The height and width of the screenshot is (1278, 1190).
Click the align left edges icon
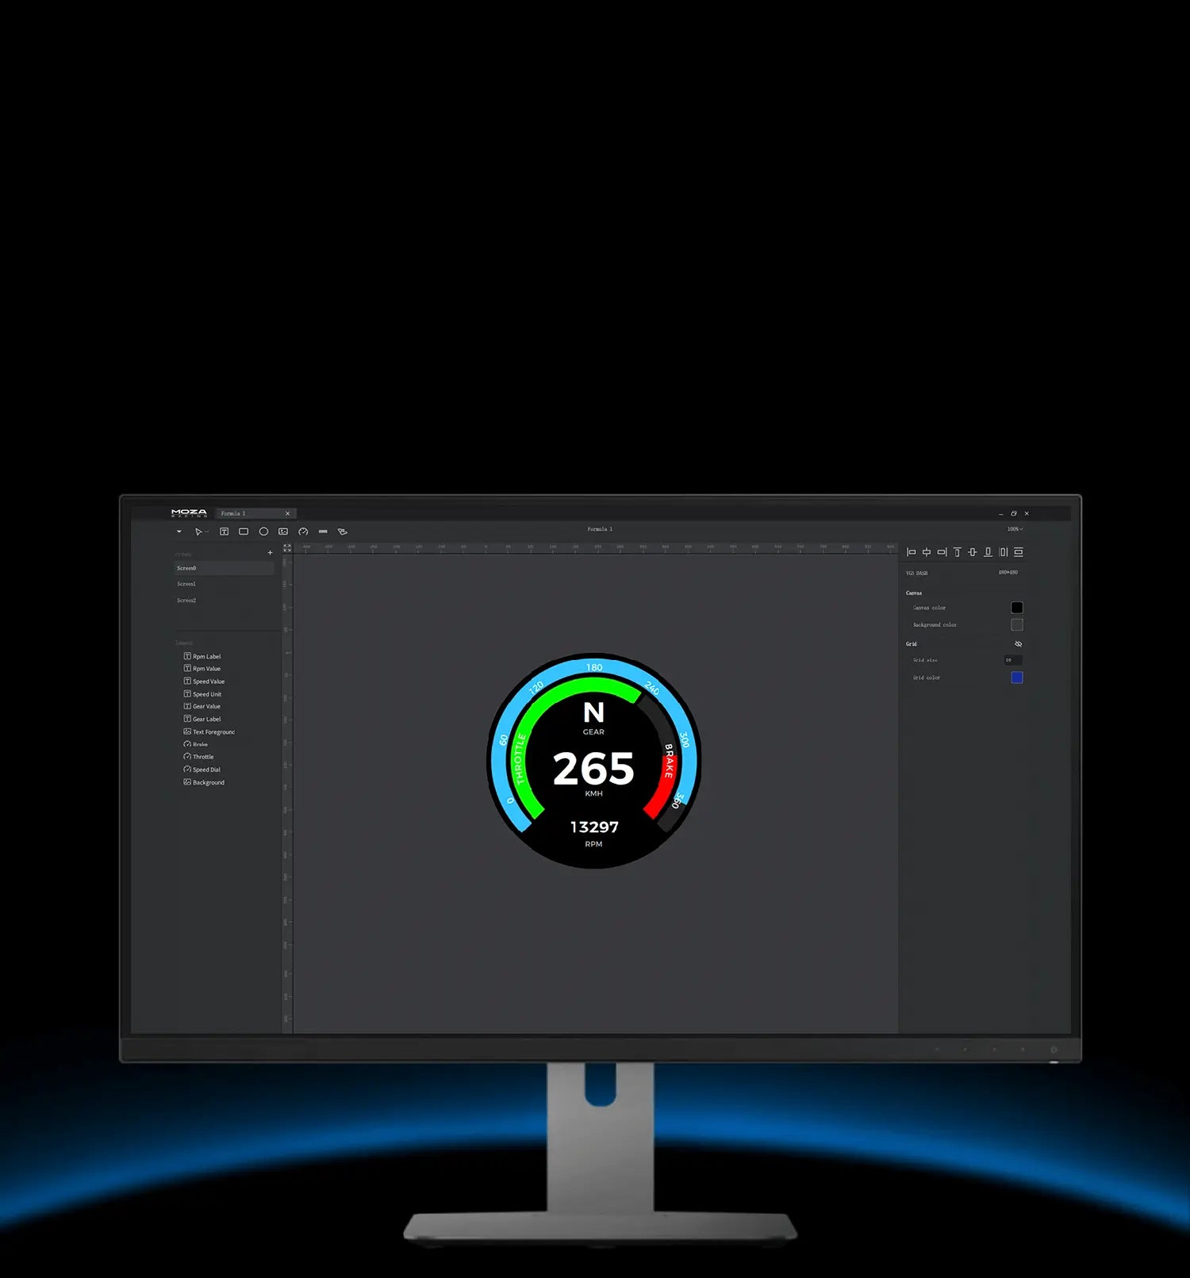click(x=911, y=552)
